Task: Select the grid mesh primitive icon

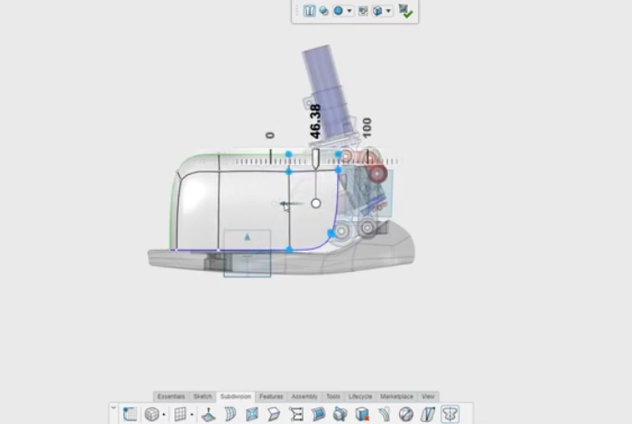Action: tap(181, 414)
